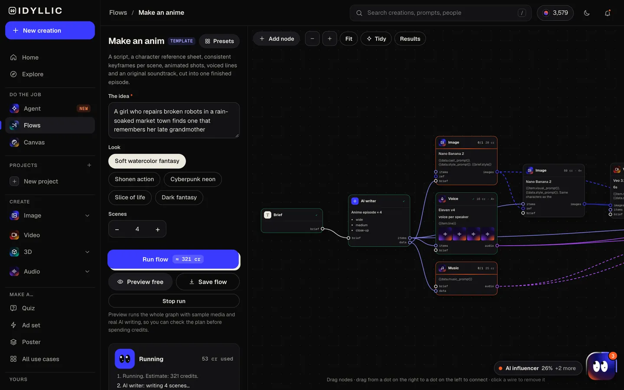Expand the AI influencer progress pill
The width and height of the screenshot is (624, 390).
tap(538, 368)
